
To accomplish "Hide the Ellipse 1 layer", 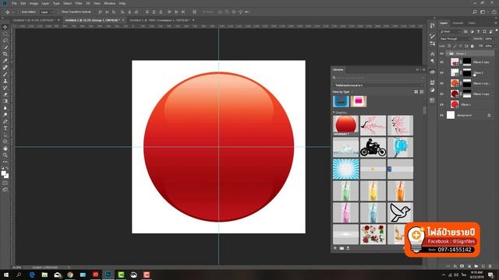I will (x=441, y=104).
